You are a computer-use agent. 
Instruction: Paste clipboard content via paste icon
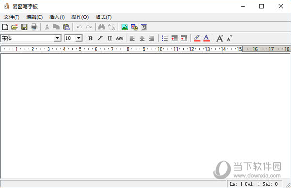click(66, 27)
